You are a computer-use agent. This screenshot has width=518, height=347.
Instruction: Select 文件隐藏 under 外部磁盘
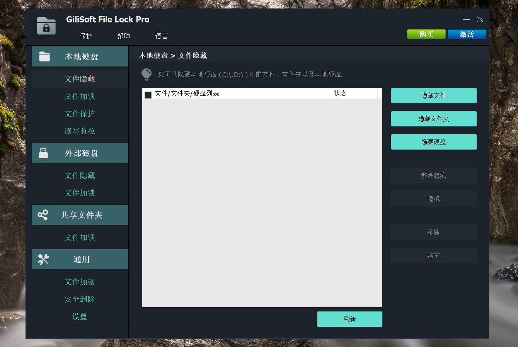coord(80,175)
